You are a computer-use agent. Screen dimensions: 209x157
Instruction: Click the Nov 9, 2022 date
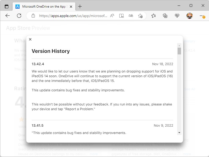(163, 126)
